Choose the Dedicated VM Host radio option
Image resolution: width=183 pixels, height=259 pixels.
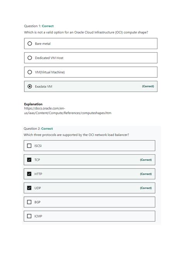click(30, 58)
